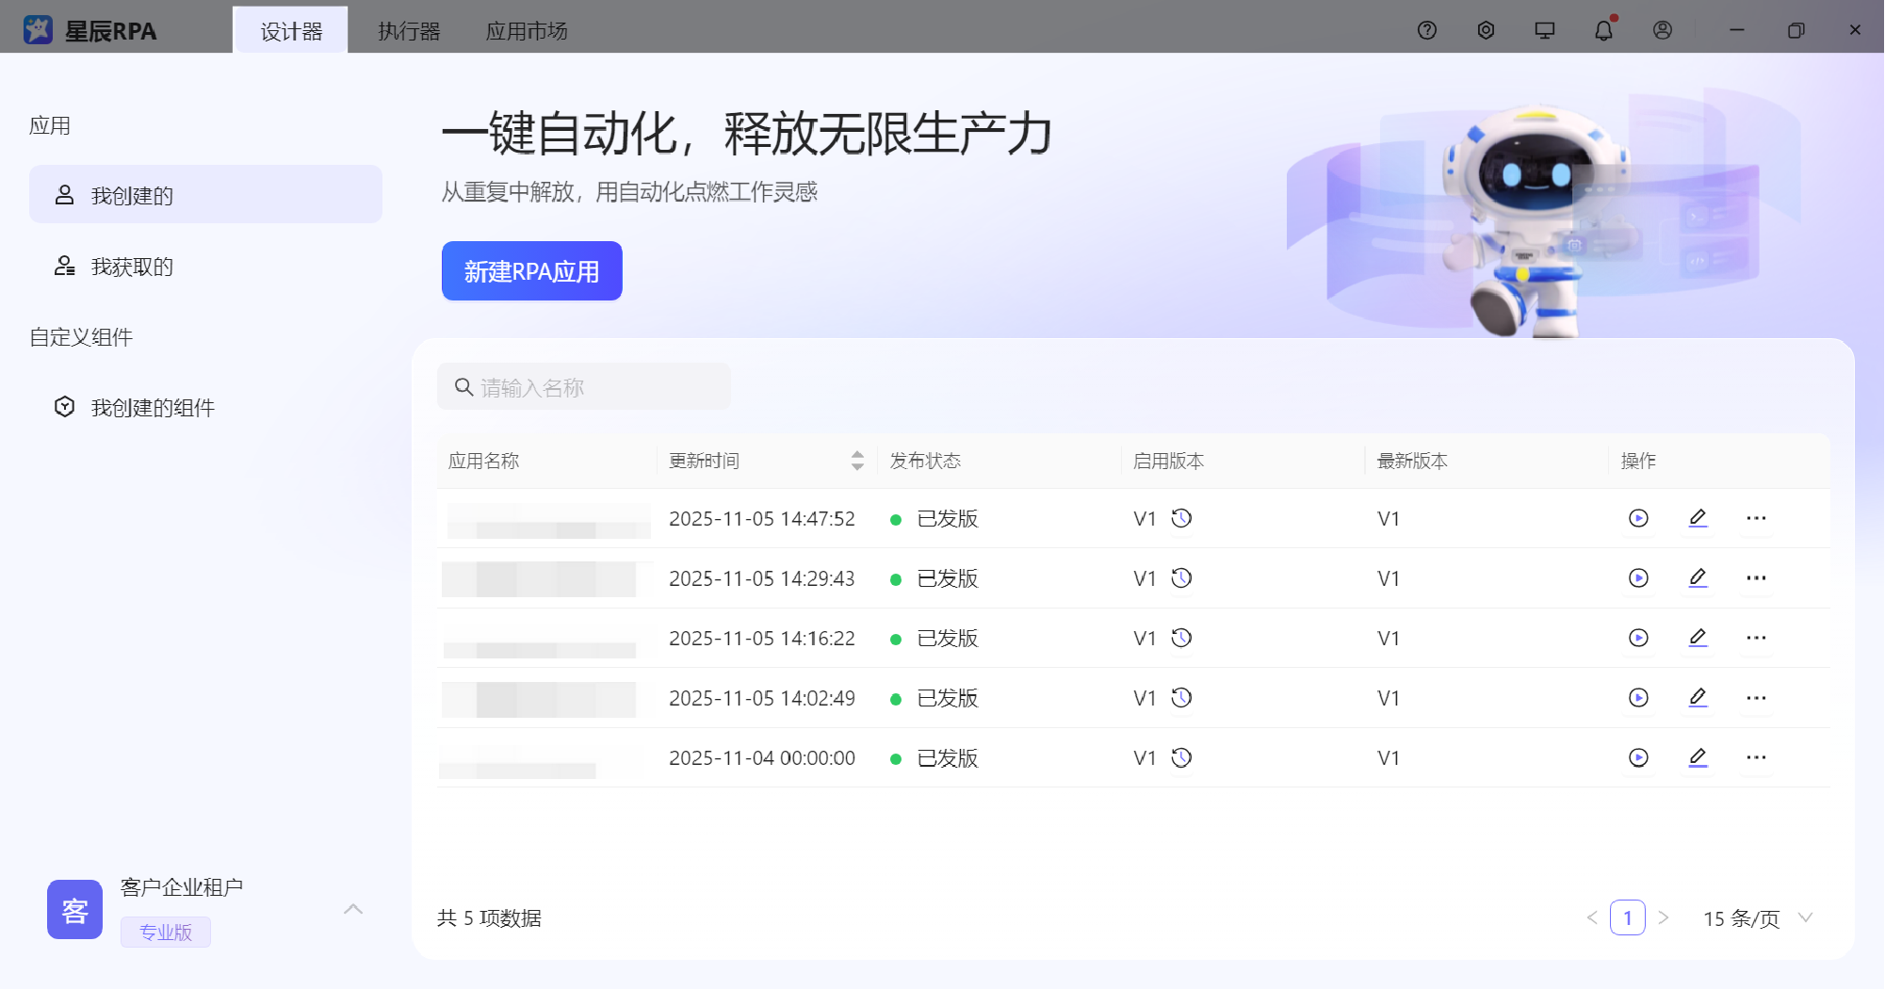Switch to the 应用市场 tab
The height and width of the screenshot is (990, 1885).
526,31
